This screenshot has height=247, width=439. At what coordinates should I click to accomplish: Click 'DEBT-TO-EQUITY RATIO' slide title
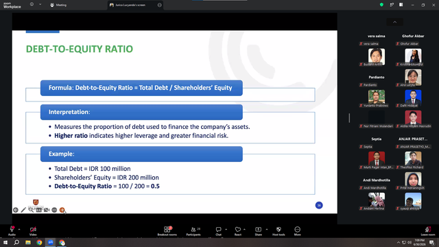coord(80,49)
